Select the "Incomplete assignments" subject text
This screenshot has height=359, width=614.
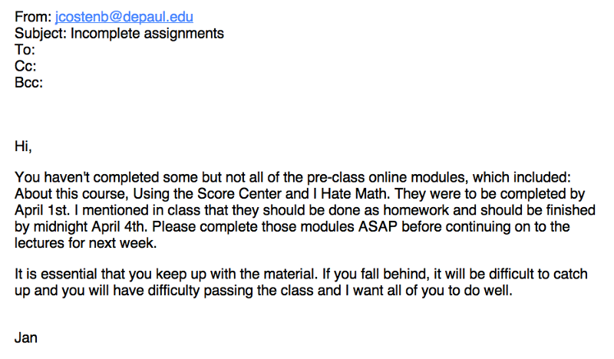point(147,33)
